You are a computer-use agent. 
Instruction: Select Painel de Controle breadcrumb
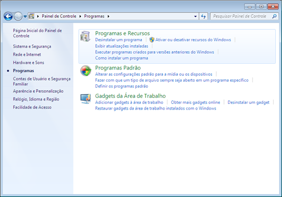(59, 16)
